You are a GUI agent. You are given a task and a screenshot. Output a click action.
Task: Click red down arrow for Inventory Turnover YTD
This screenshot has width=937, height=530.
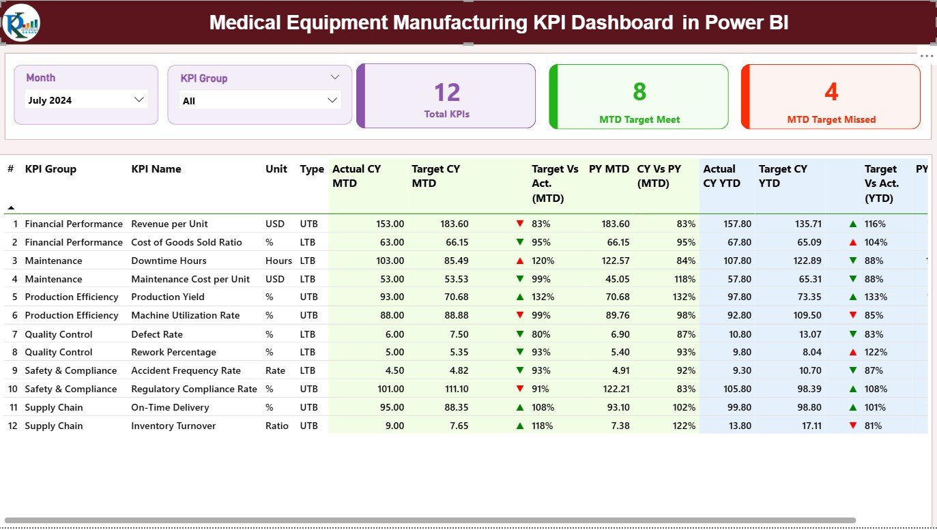click(x=852, y=426)
